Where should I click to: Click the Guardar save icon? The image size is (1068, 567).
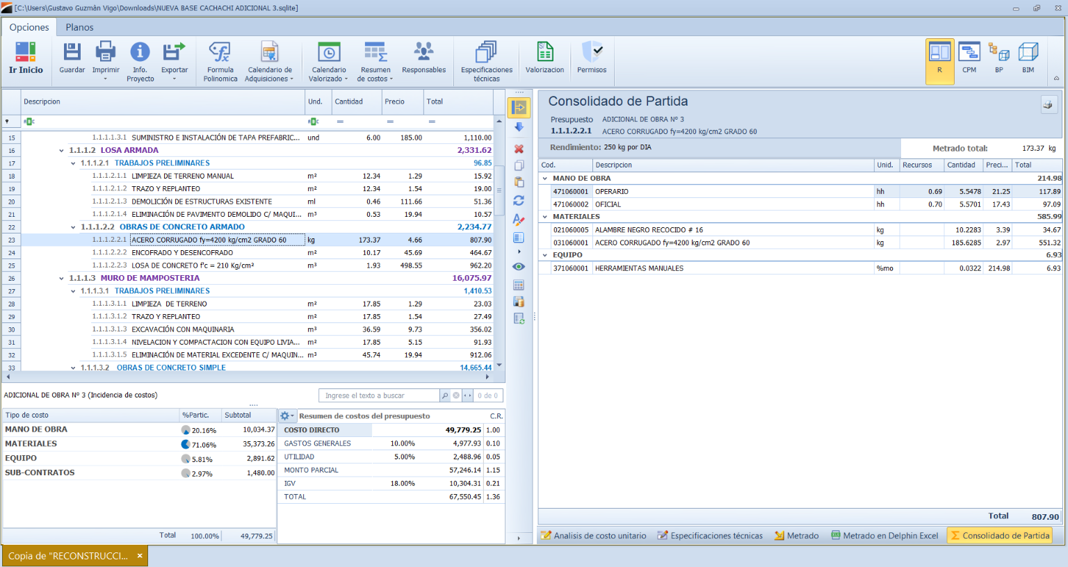point(72,53)
